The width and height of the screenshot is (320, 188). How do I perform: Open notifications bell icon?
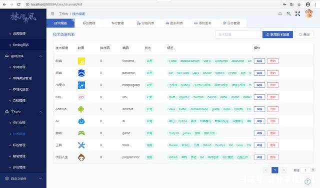(x=280, y=13)
